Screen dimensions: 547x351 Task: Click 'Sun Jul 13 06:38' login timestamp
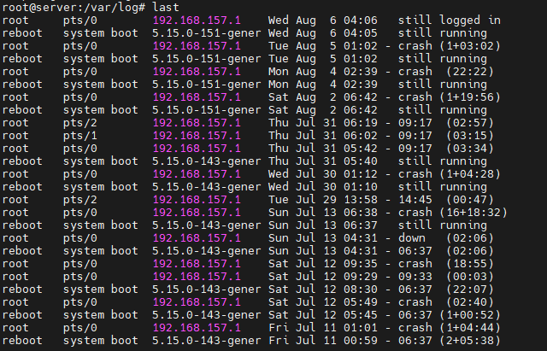pos(323,213)
